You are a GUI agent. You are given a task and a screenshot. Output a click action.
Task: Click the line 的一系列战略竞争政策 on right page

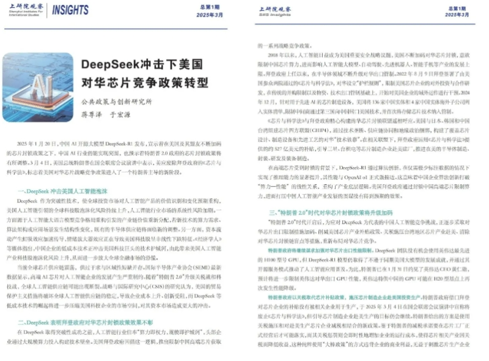pos(285,46)
